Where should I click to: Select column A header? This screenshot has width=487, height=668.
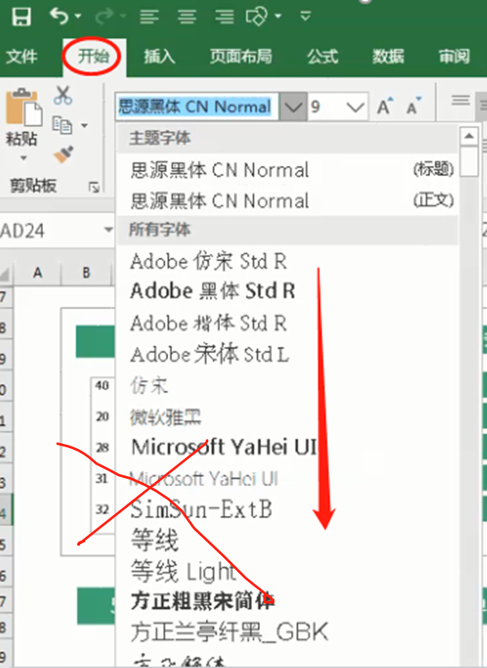(38, 272)
